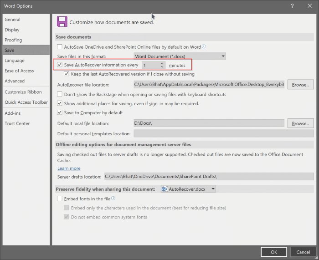Toggle Save to Computer by default checkbox
The width and height of the screenshot is (319, 260).
coord(60,112)
